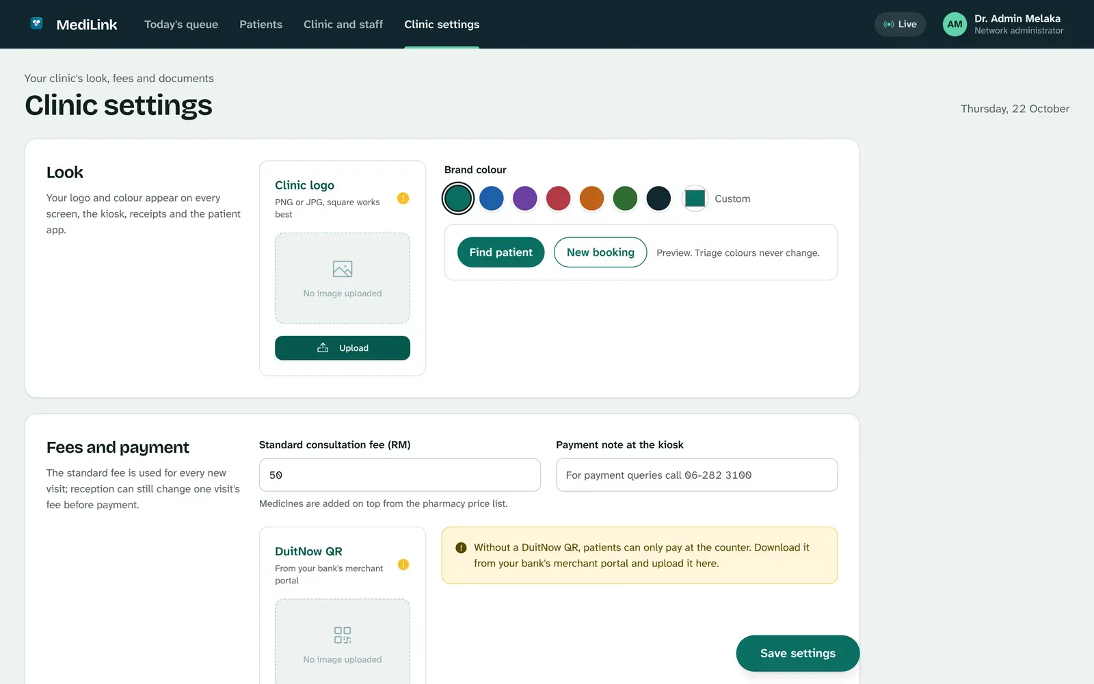Switch to Clinic and staff tab

[343, 24]
